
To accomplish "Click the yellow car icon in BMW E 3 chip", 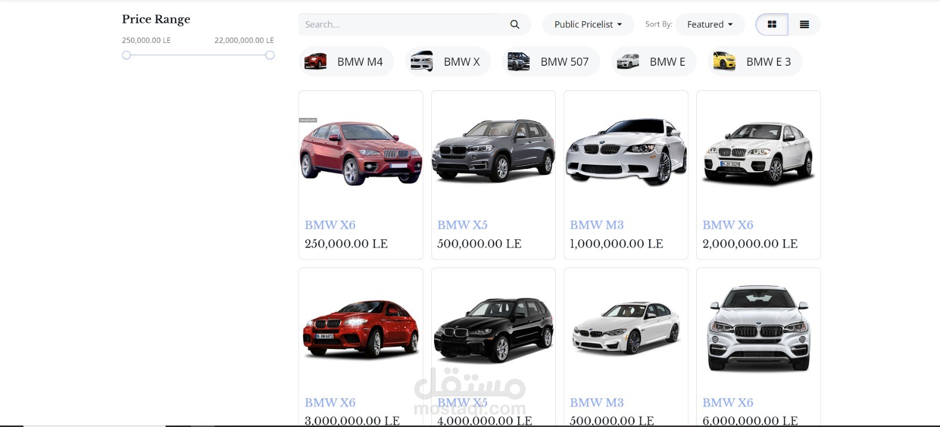I will click(x=724, y=62).
